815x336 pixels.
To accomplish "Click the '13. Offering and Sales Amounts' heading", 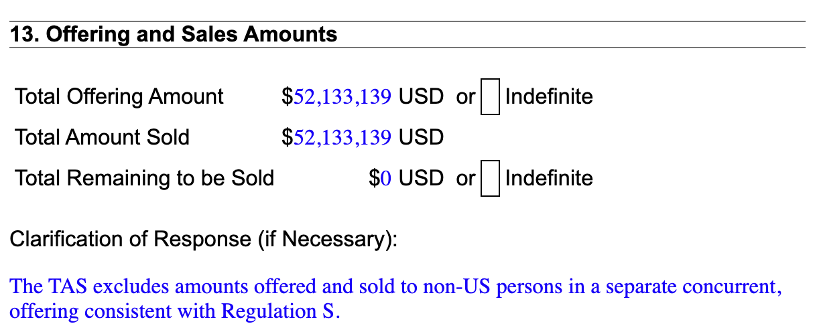I will click(174, 35).
